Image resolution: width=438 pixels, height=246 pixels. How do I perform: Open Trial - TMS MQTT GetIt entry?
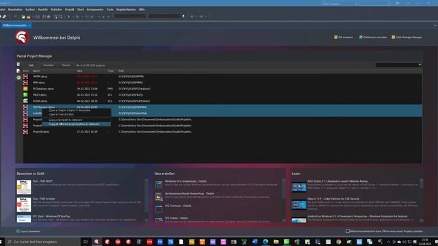click(42, 181)
